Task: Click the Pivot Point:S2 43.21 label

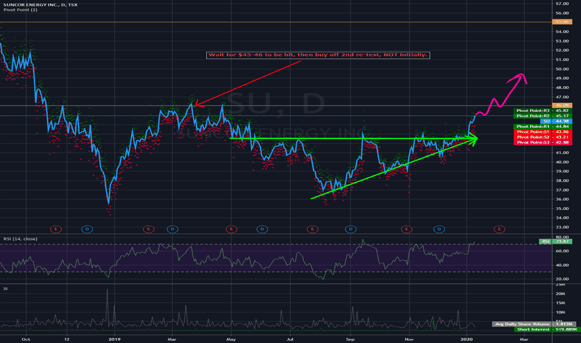Action: pos(543,137)
